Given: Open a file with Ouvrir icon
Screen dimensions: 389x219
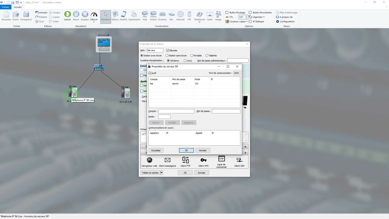Looking at the screenshot, I should (x=15, y=15).
